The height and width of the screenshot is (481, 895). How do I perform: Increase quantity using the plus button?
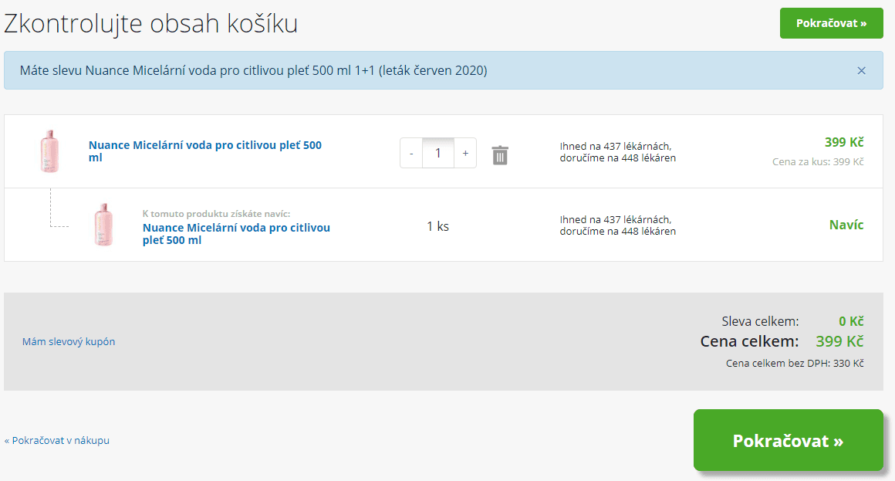pyautogui.click(x=464, y=152)
